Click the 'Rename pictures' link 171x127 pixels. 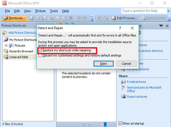[x=138, y=69]
